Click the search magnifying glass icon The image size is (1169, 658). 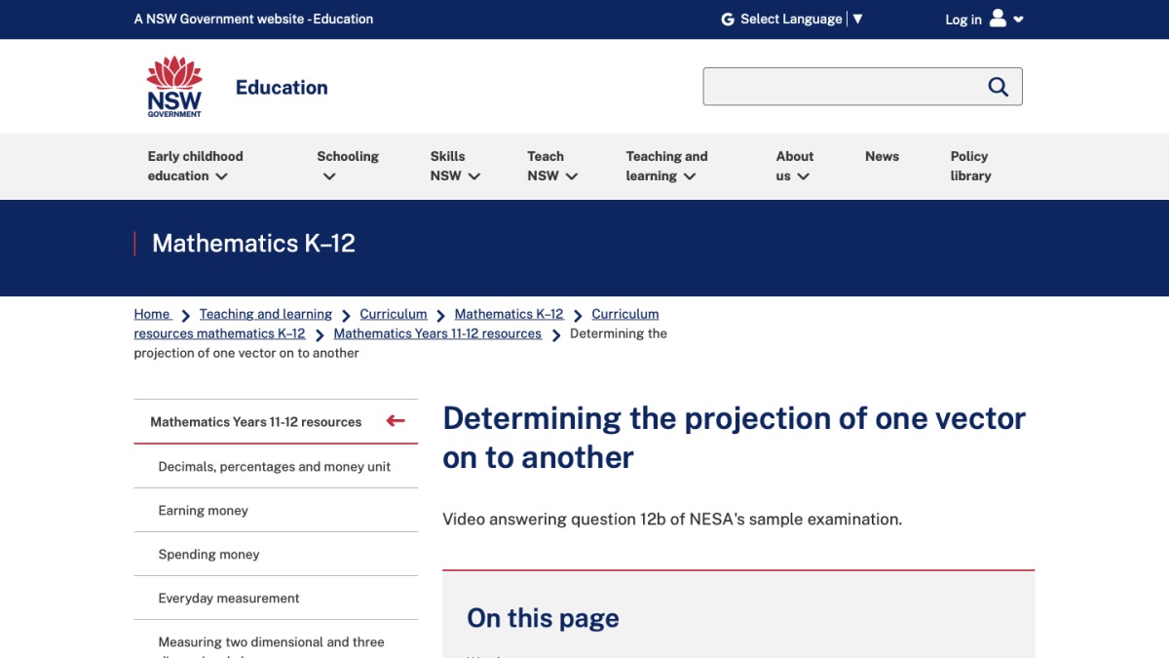point(998,86)
